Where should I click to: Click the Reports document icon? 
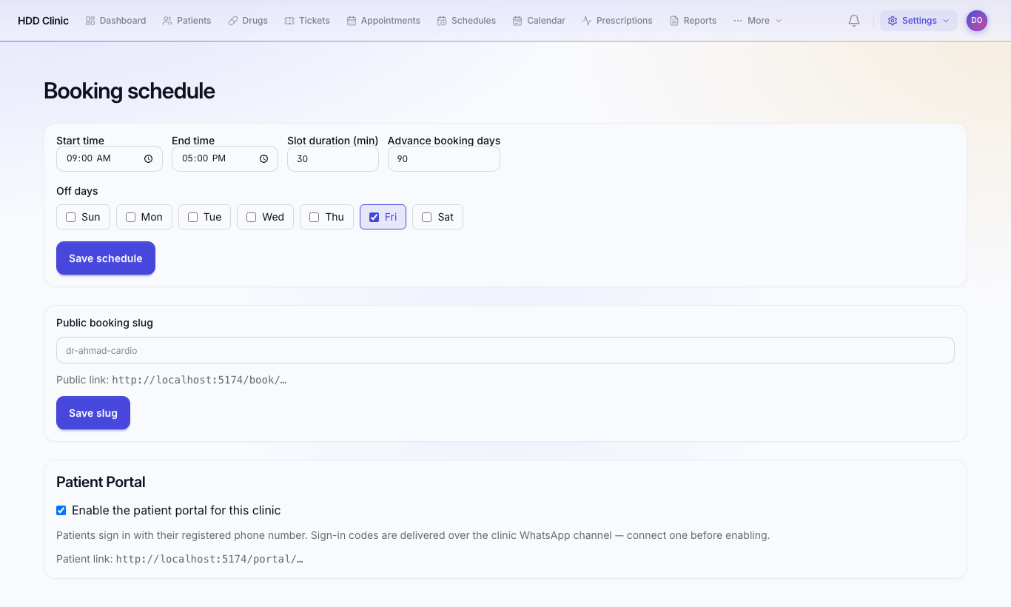pos(674,21)
